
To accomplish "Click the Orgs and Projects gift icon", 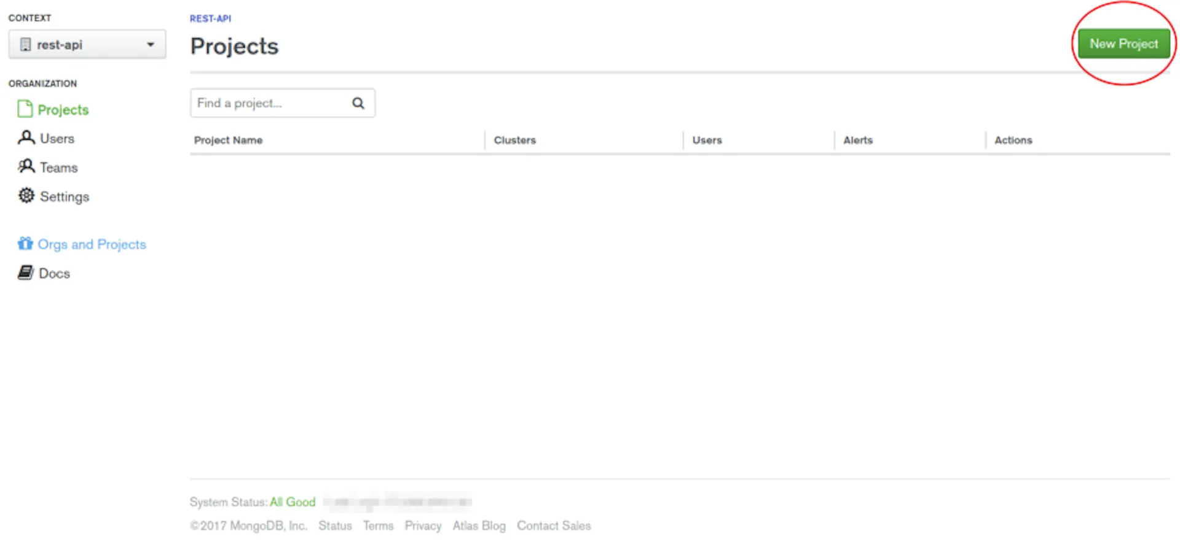I will click(x=25, y=243).
